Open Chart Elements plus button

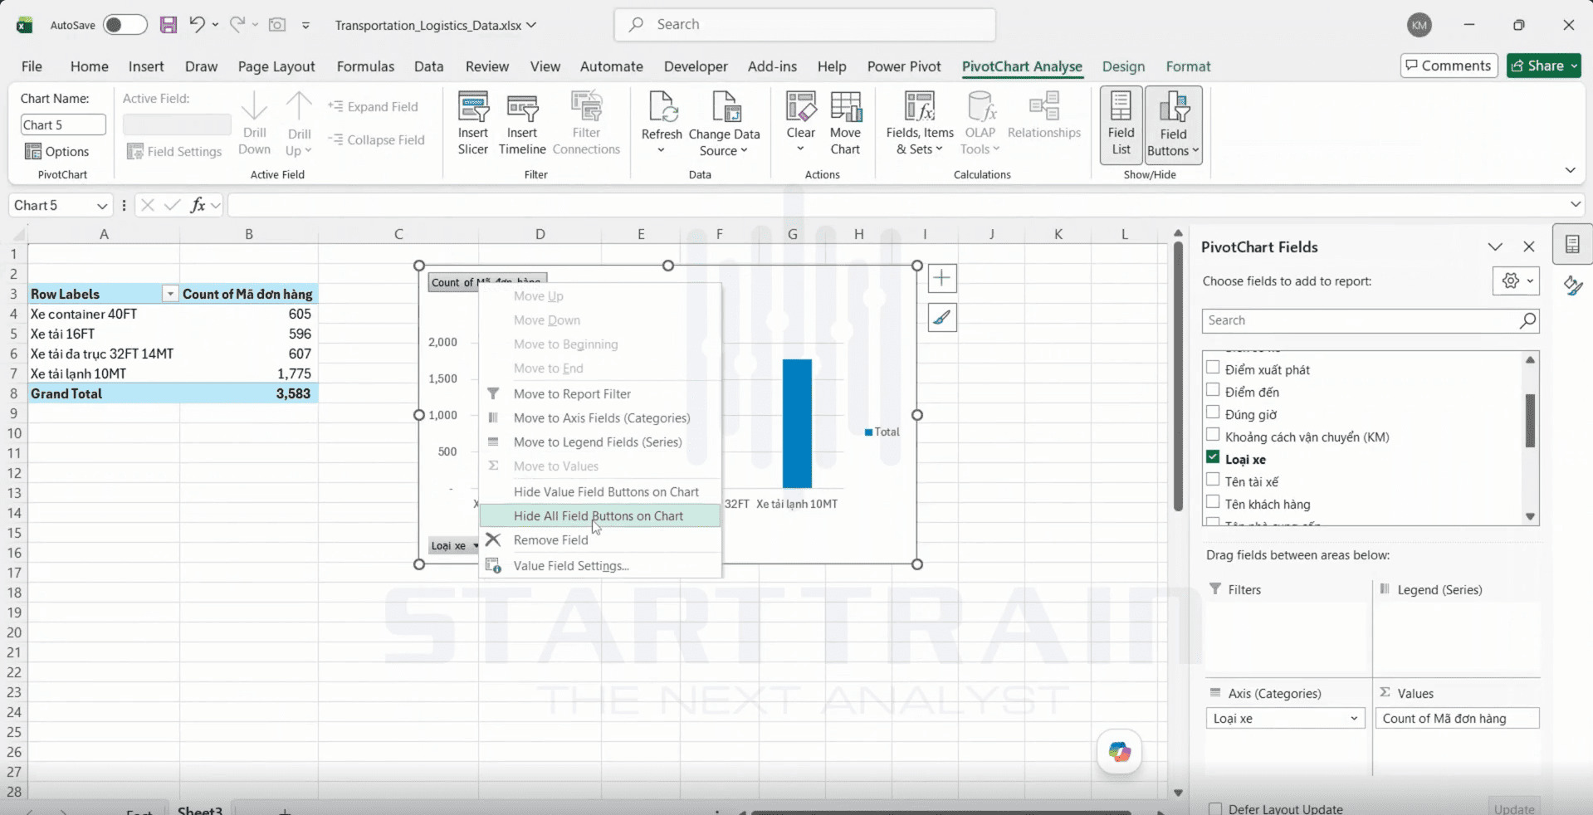pos(942,278)
